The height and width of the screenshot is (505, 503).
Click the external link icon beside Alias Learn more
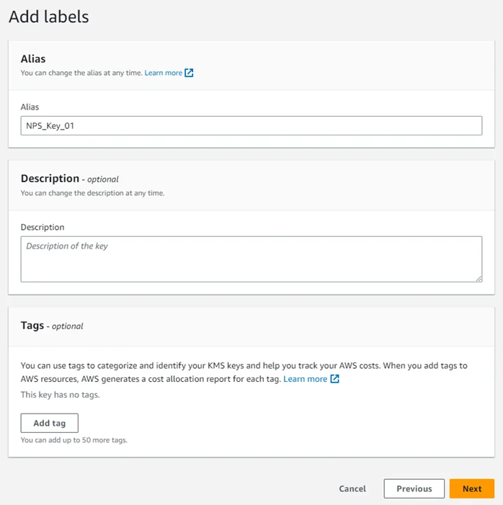coord(189,73)
